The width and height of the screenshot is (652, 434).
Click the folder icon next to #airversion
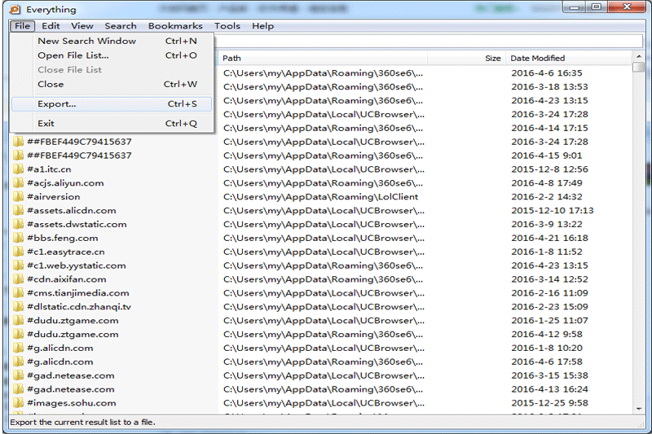(x=18, y=197)
